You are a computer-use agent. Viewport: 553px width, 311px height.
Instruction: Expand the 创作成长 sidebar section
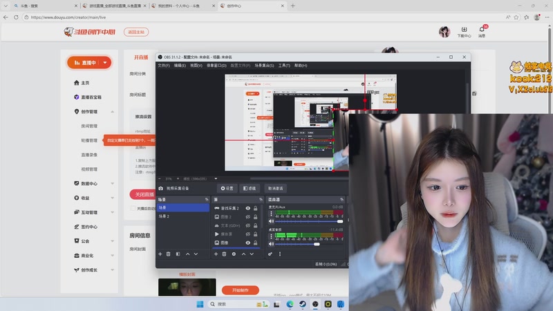coord(112,270)
